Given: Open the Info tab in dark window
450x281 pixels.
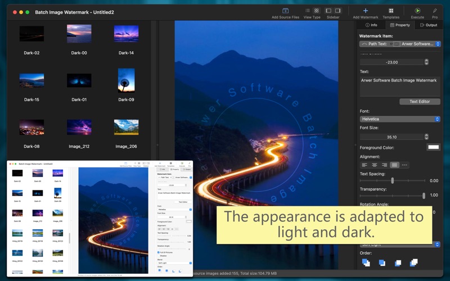Looking at the screenshot, I should coord(371,25).
